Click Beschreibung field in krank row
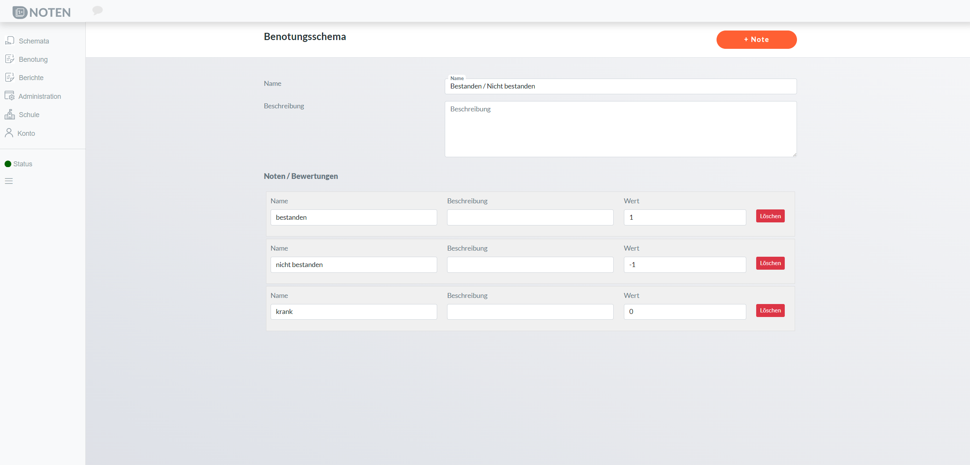Screen dimensions: 970x465 point(530,312)
